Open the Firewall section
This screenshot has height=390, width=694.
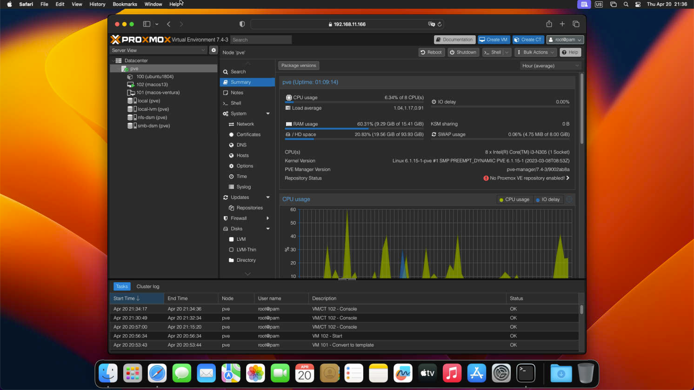click(x=239, y=218)
